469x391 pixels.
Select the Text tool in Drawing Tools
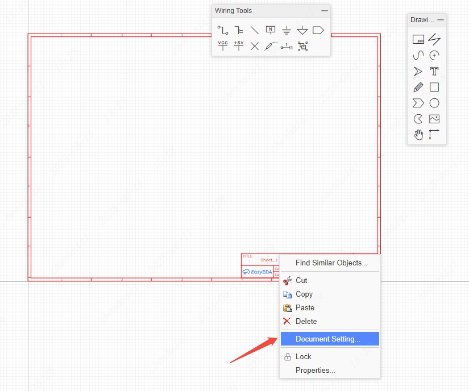click(x=434, y=71)
